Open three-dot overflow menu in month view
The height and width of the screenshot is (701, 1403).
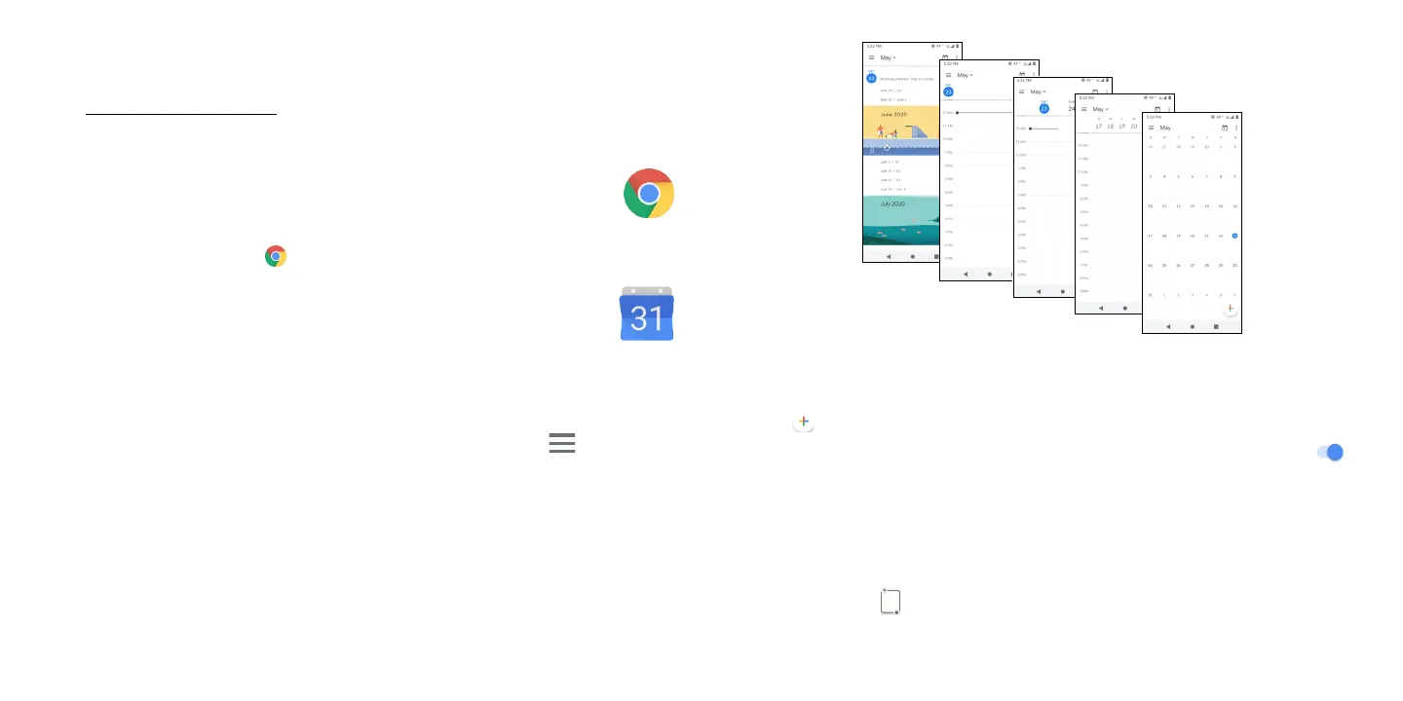point(1236,128)
